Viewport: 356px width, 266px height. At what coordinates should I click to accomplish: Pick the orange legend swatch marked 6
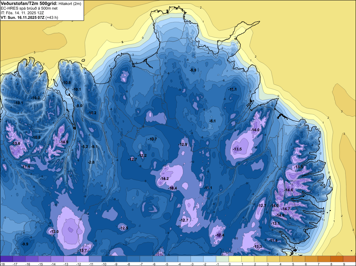(312, 259)
